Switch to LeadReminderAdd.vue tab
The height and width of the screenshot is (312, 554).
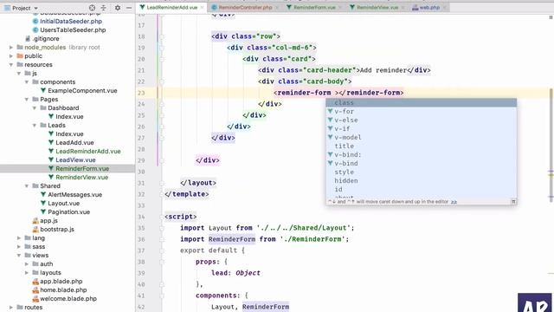tap(171, 7)
